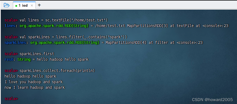Viewport: 237px width, 104px height.
Task: Add a new session tab with plus
Action: tap(39, 5)
